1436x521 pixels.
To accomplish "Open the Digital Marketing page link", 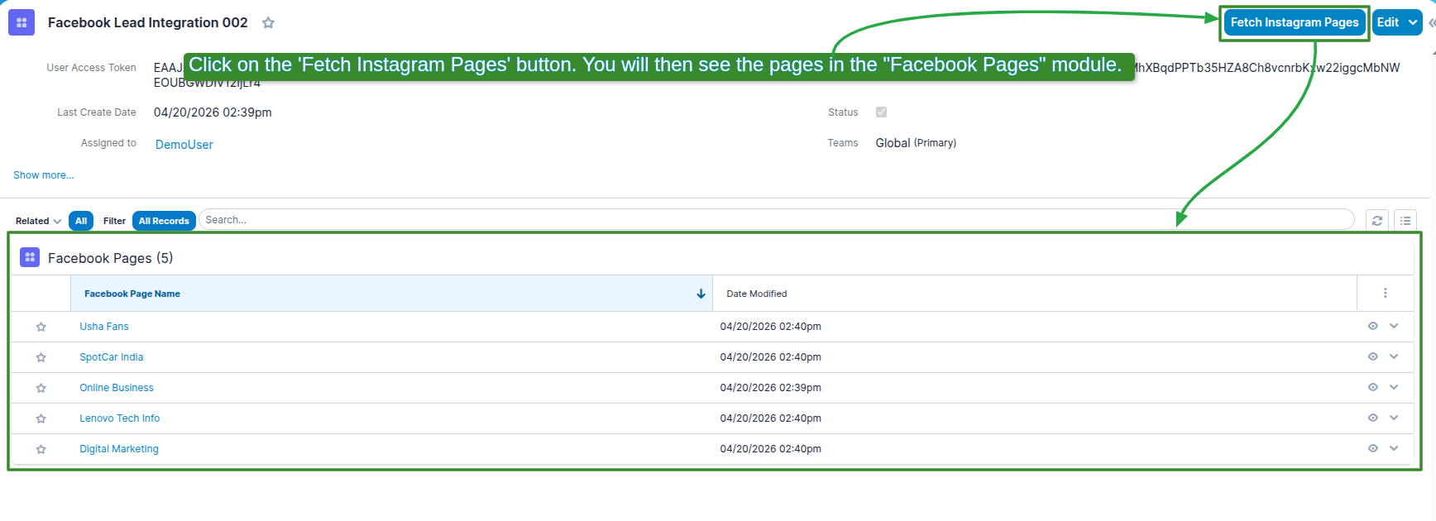I will coord(119,449).
